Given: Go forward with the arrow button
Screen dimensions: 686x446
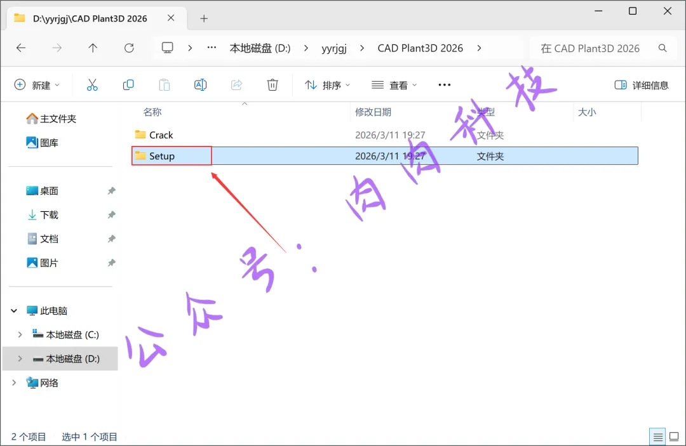Looking at the screenshot, I should coord(57,48).
